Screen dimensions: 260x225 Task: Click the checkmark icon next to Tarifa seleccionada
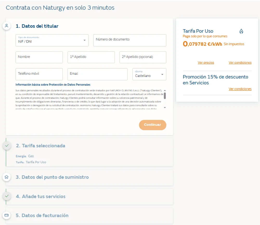coord(7,146)
